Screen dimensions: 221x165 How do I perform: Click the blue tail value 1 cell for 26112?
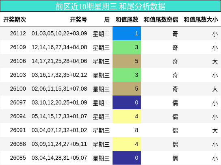click(x=127, y=33)
